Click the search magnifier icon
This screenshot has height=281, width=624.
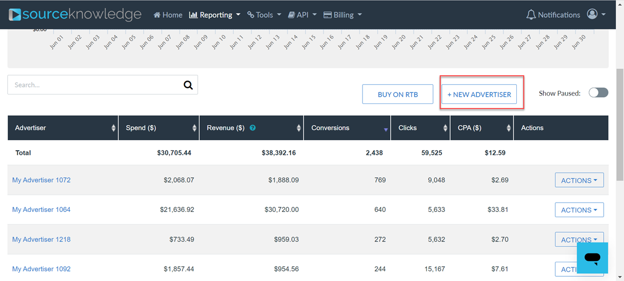point(188,85)
